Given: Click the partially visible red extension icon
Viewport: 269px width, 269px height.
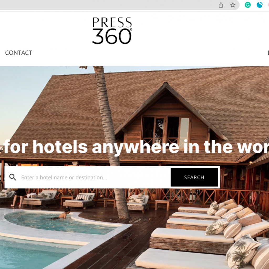Looking at the screenshot, I should pos(268,5).
